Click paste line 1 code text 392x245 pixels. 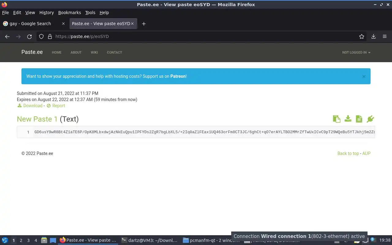pyautogui.click(x=204, y=132)
